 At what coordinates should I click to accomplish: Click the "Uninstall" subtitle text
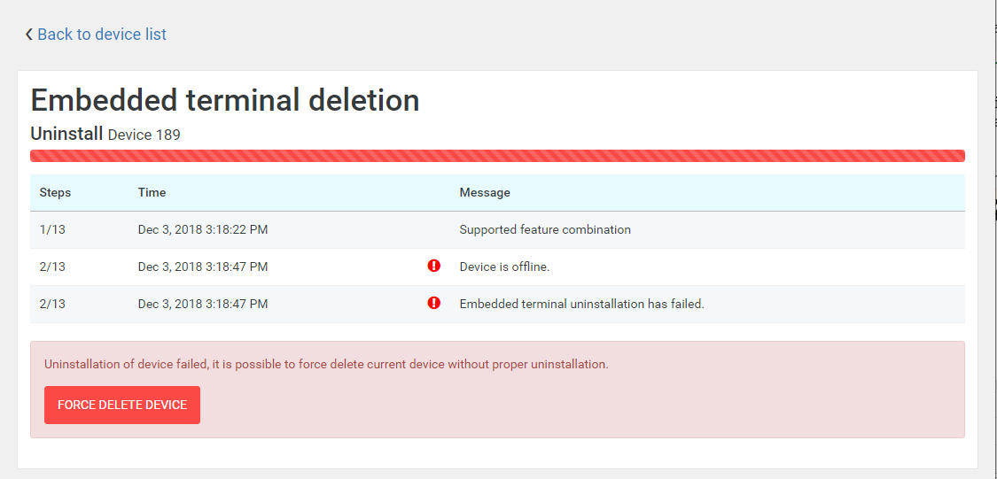pyautogui.click(x=66, y=134)
